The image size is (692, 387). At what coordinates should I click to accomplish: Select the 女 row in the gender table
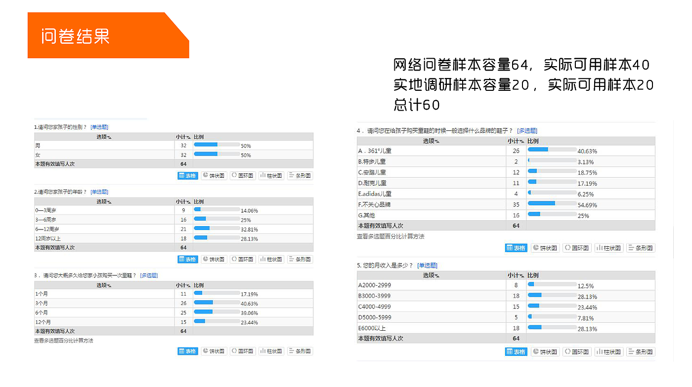pos(173,155)
